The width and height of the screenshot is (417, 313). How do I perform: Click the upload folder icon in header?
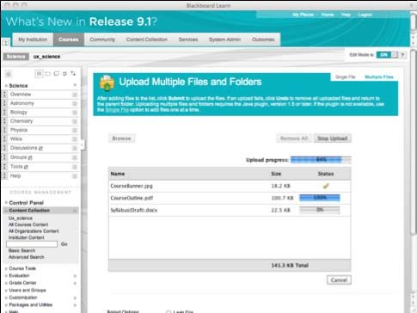pyautogui.click(x=107, y=83)
